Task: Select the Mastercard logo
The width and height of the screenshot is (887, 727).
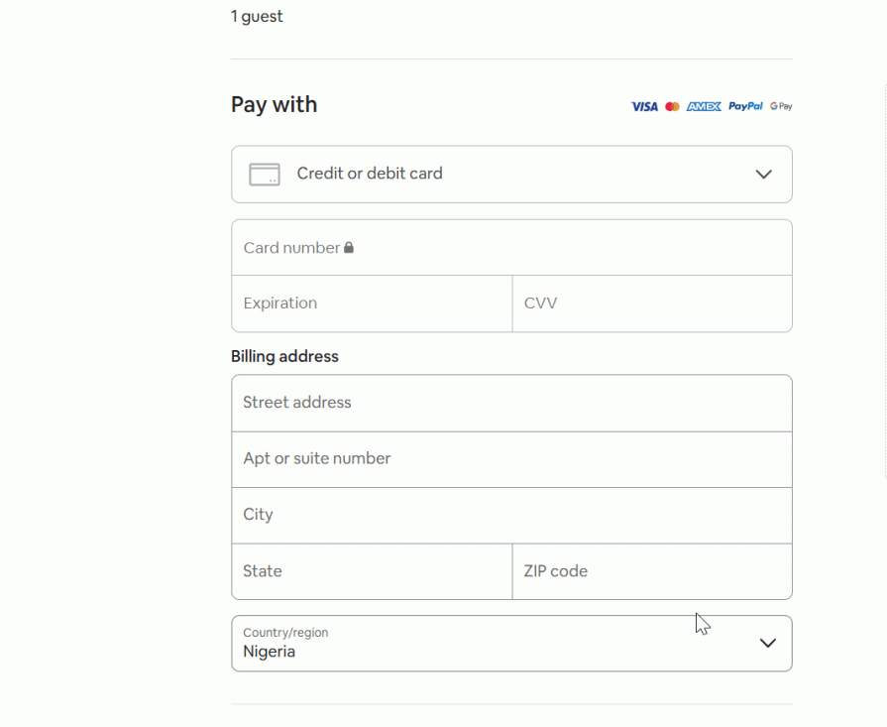Action: click(x=672, y=106)
